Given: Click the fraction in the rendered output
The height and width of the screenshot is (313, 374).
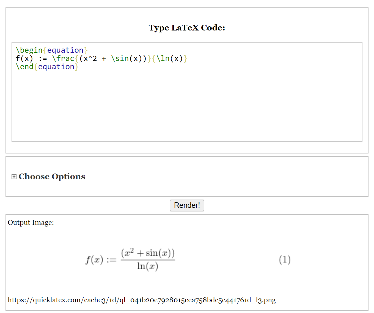Looking at the screenshot, I should (x=148, y=259).
